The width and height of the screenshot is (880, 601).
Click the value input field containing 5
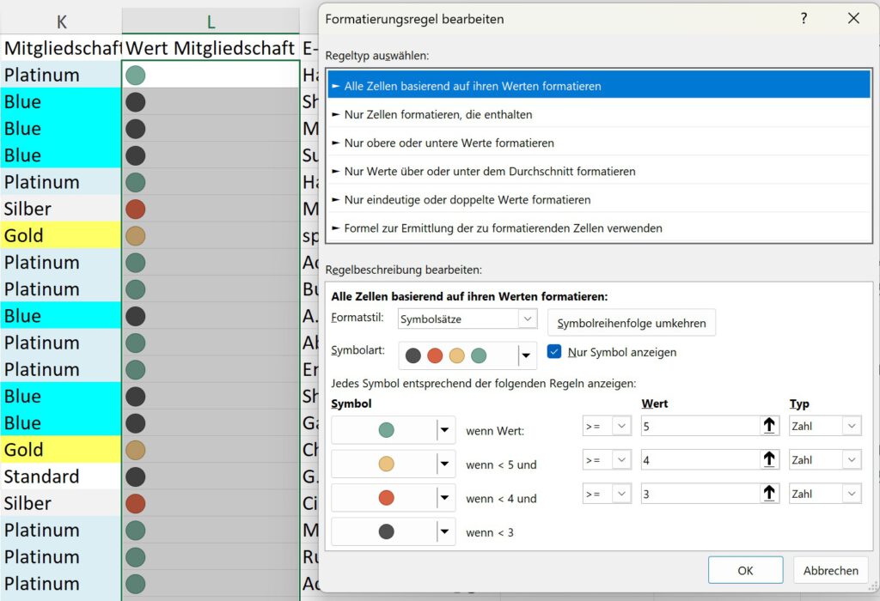(696, 427)
